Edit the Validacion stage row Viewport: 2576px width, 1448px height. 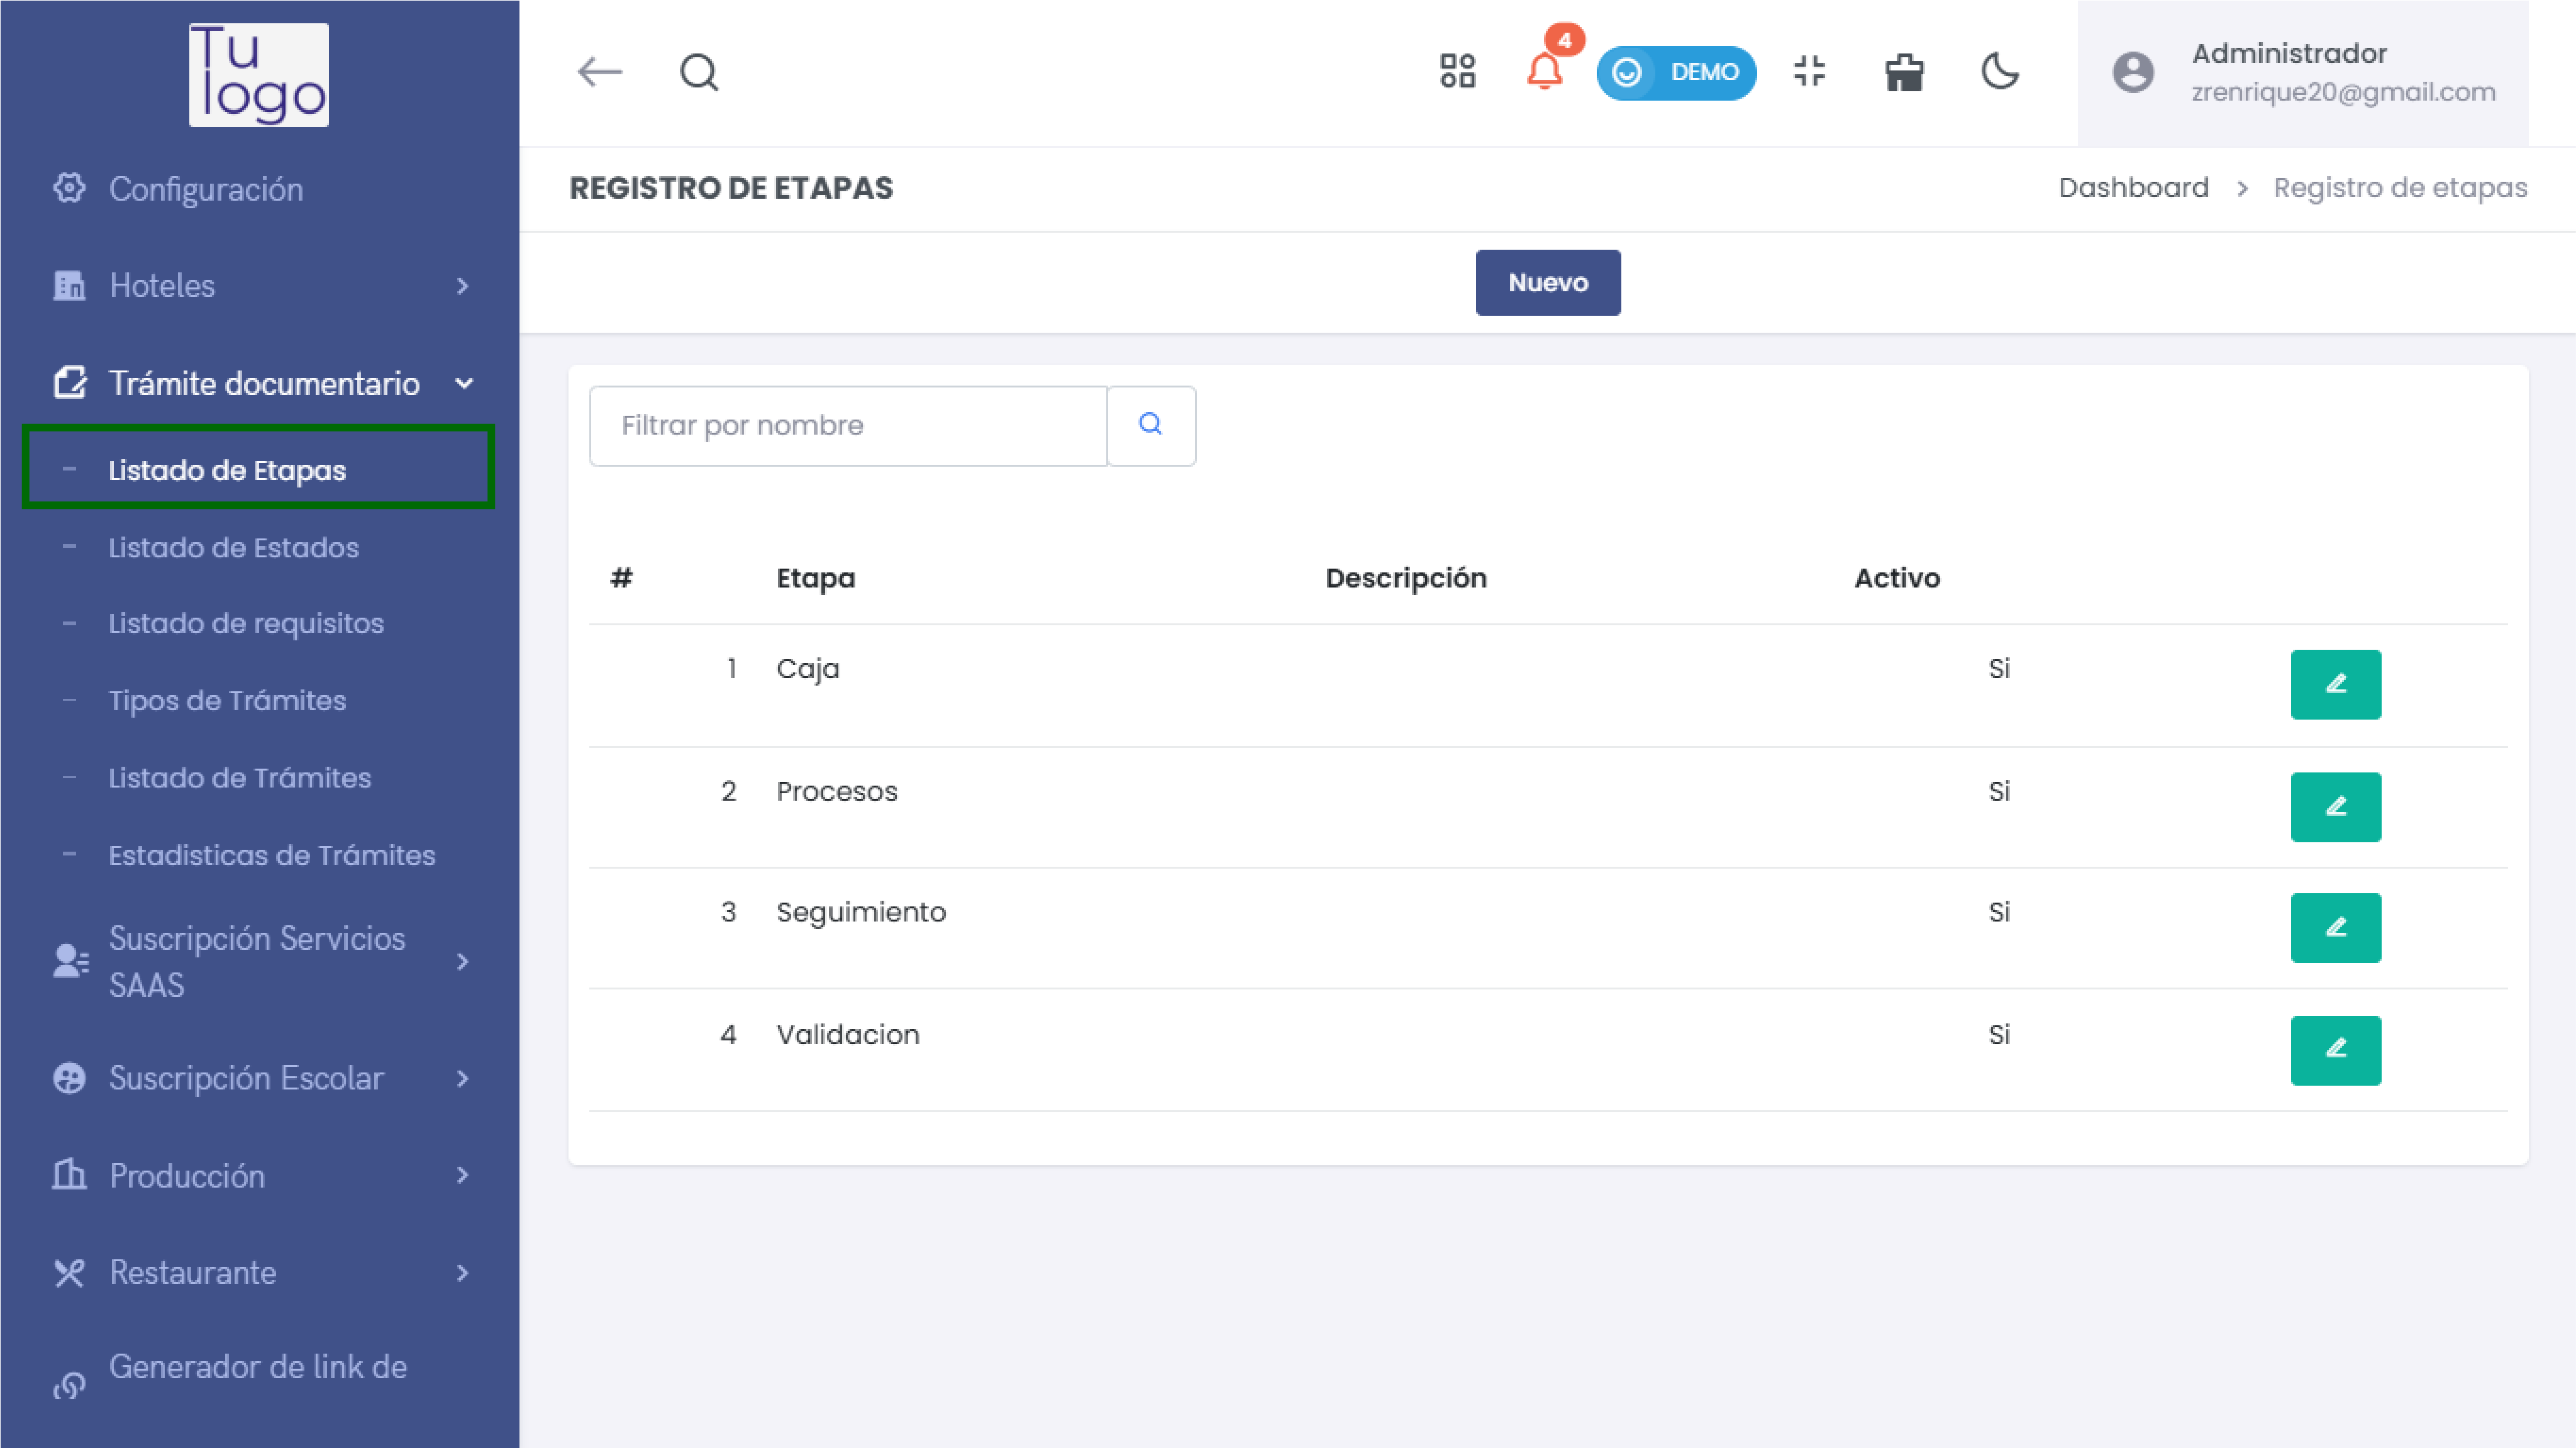2335,1050
